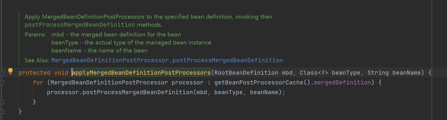447x120 pixels.
Task: Click the yellow intention lightbulb icon
Action: (x=10, y=71)
